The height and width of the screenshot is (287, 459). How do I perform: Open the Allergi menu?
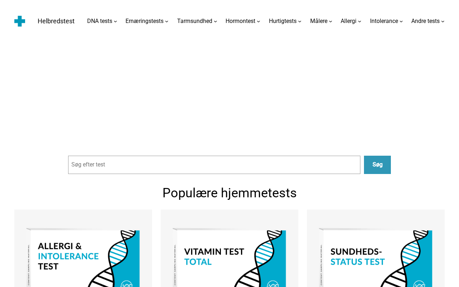[x=349, y=21]
